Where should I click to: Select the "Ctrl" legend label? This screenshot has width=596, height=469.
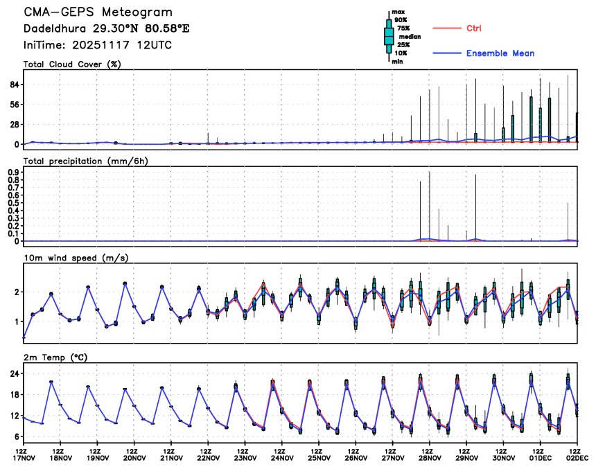pos(474,28)
